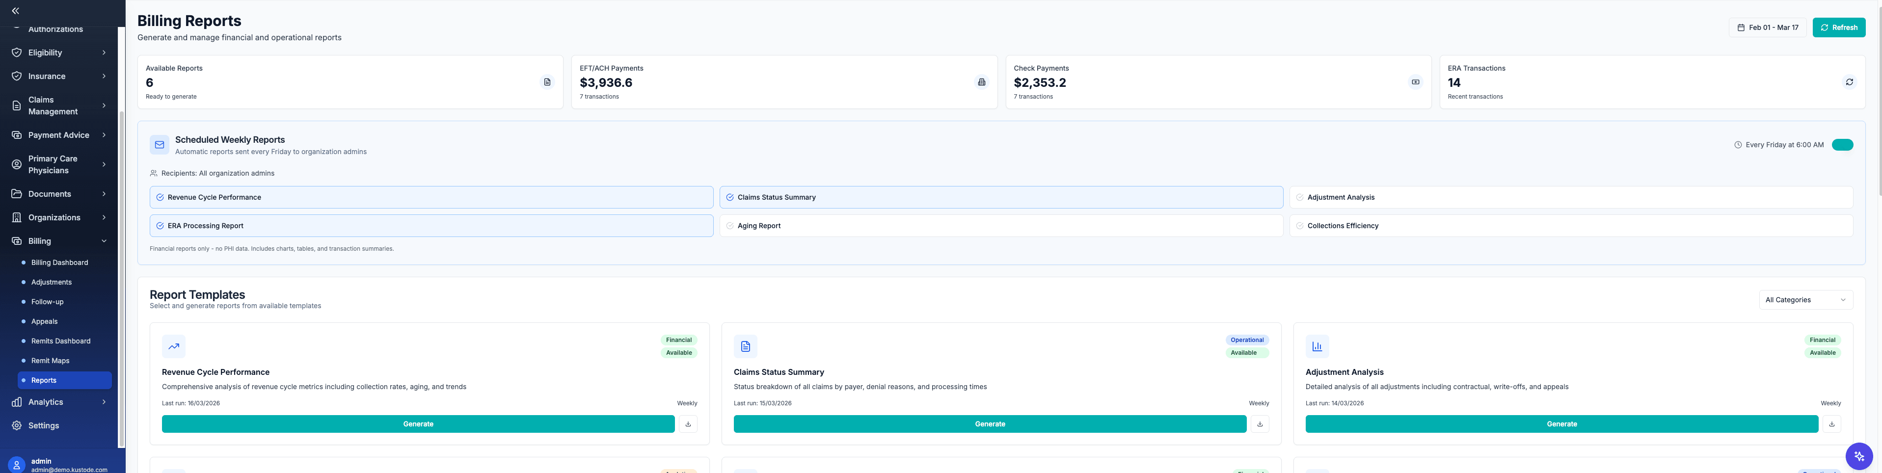The image size is (1882, 473).
Task: Click the ERA Transactions refresh icon
Action: click(1849, 82)
